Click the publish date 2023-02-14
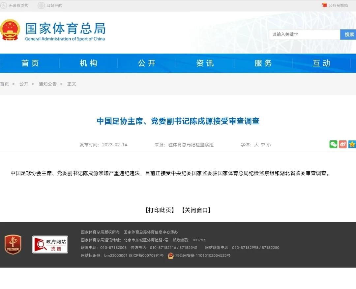The width and height of the screenshot is (356, 289). pos(115,145)
